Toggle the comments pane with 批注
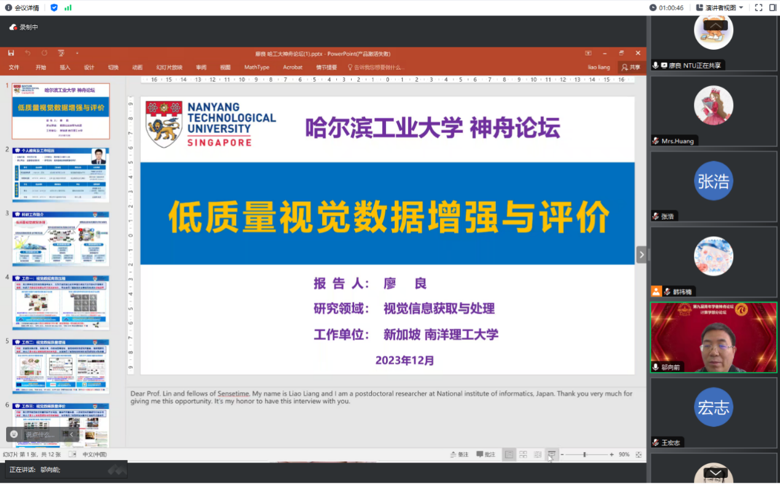Viewport: 780px width, 484px height. point(486,454)
